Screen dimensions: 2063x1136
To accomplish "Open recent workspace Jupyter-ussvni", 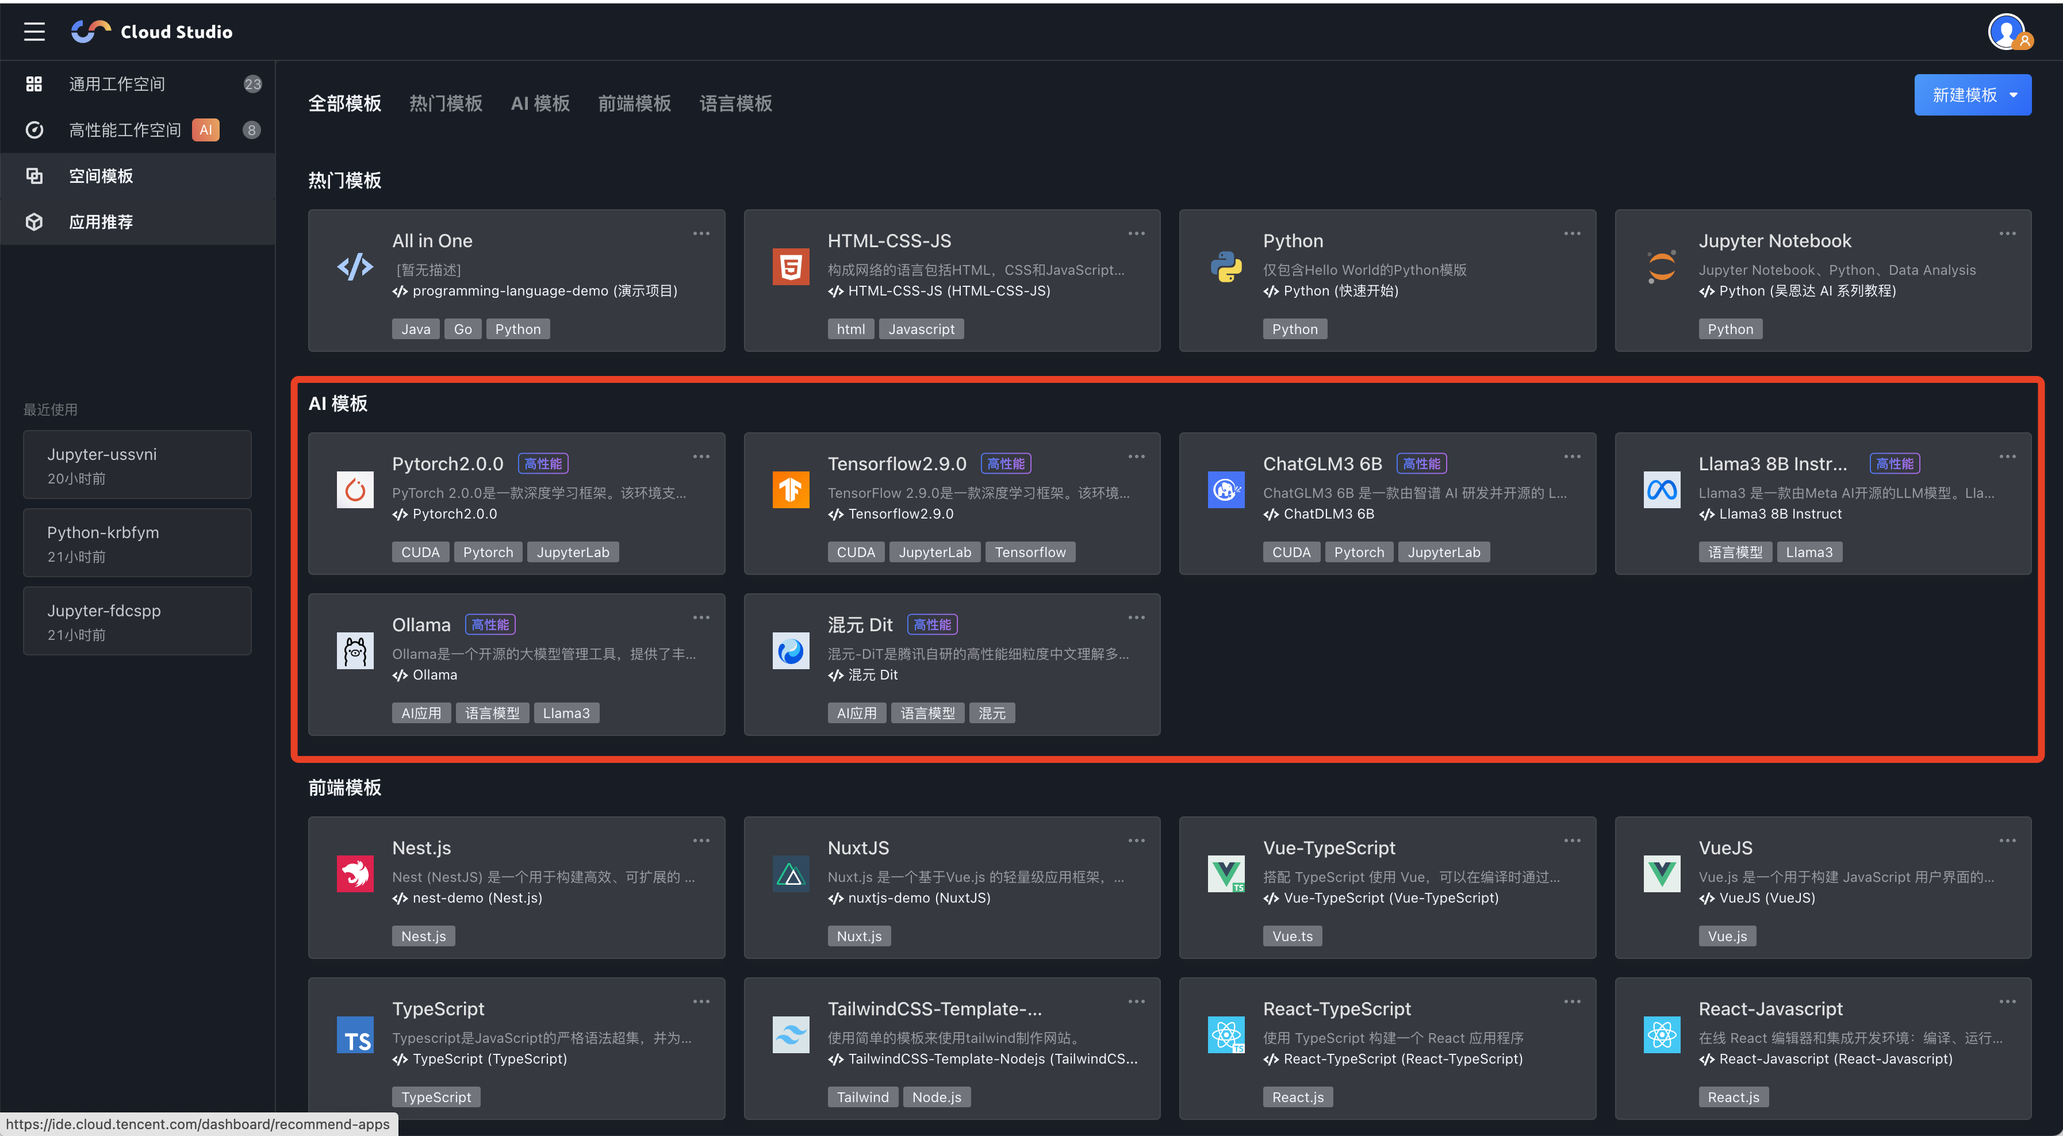I will click(137, 465).
